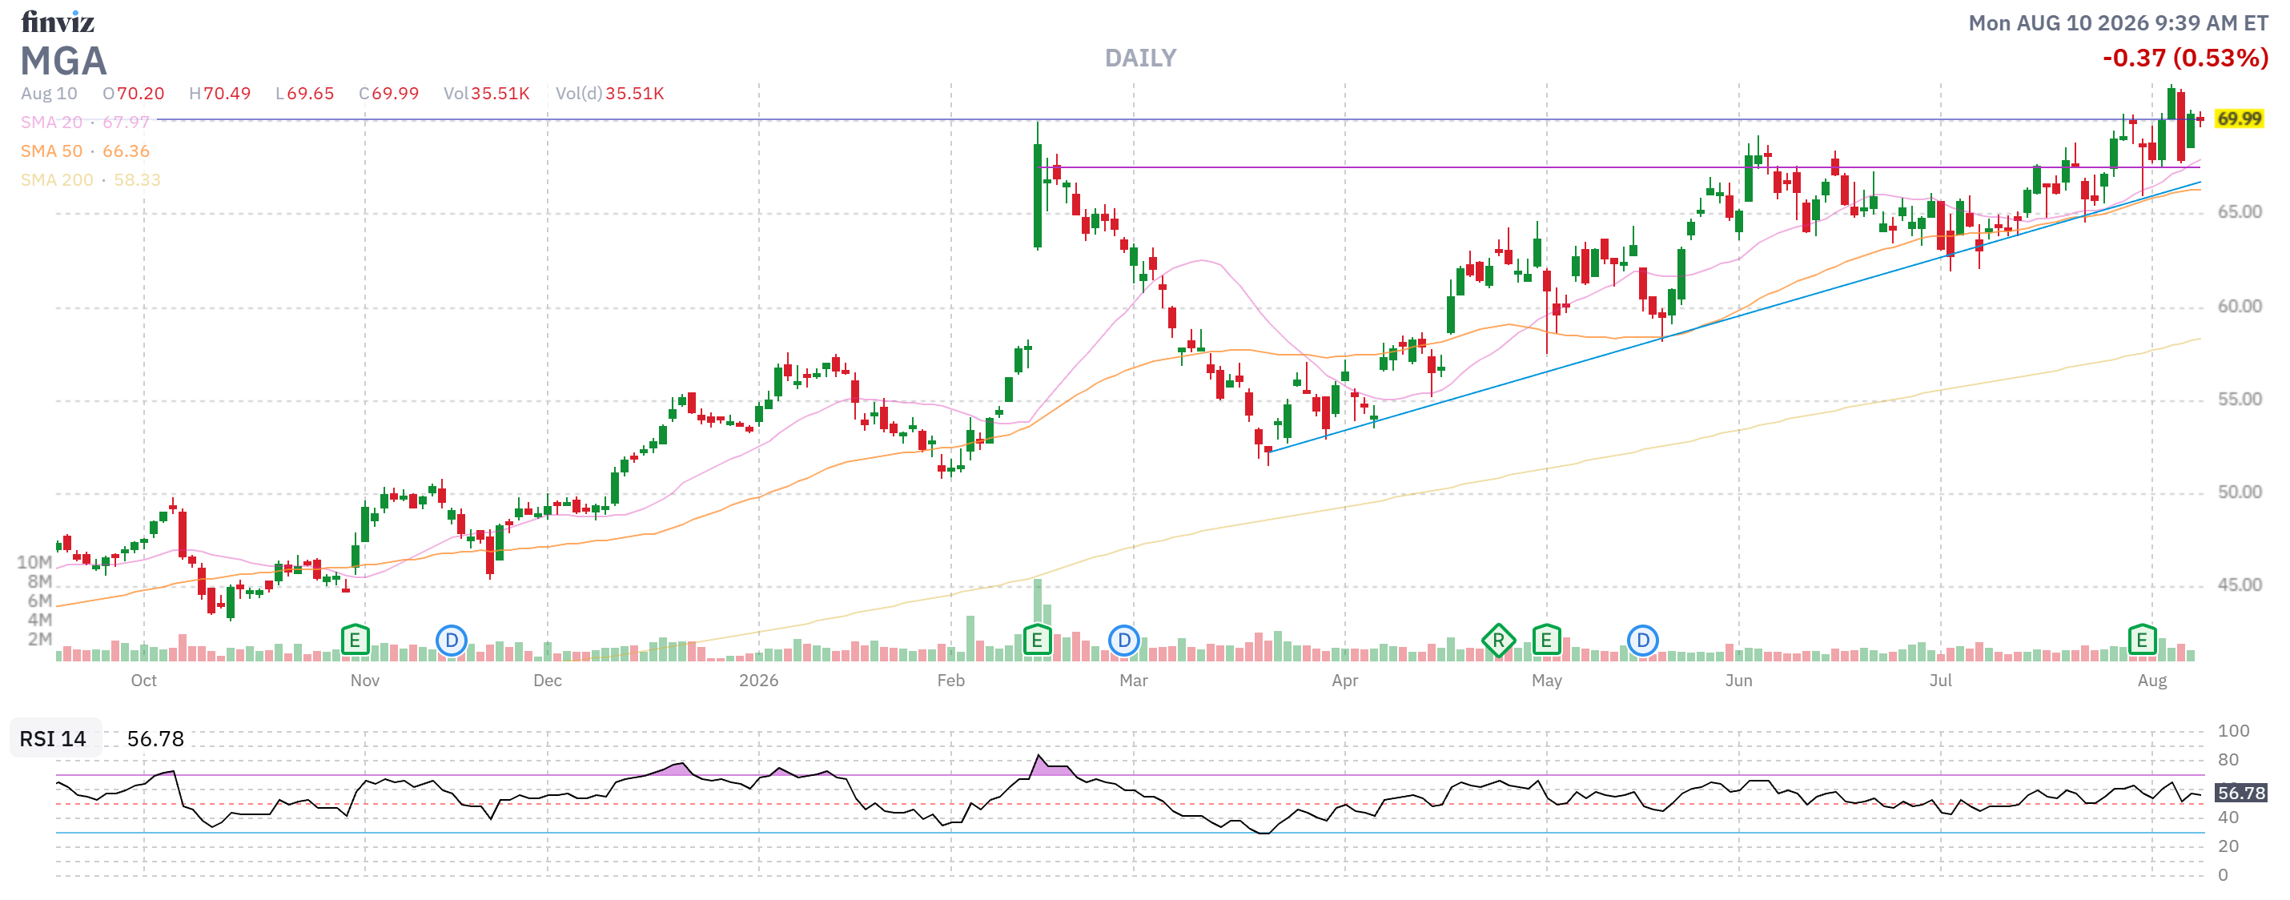Click the 50.00 price axis label
The image size is (2290, 900).
(x=2240, y=492)
